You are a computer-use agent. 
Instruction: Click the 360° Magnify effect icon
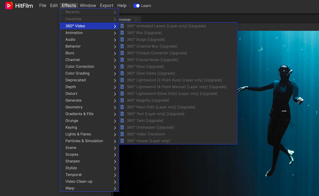coord(122,100)
